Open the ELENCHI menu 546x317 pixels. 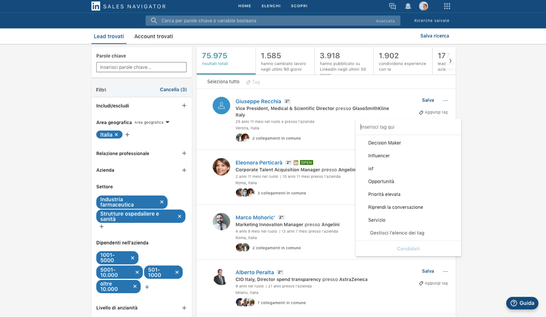pyautogui.click(x=271, y=6)
